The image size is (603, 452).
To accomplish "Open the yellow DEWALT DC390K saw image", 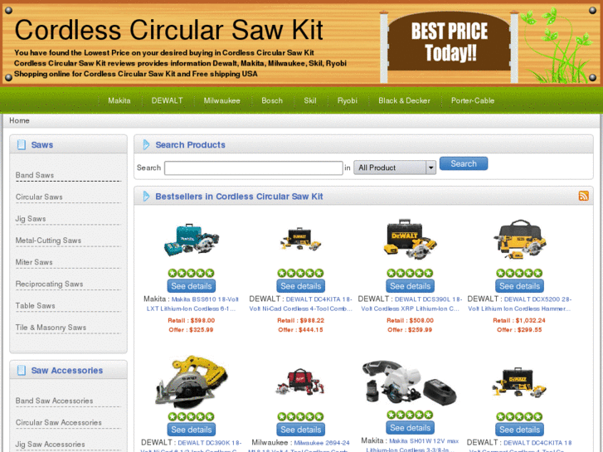I will [191, 382].
